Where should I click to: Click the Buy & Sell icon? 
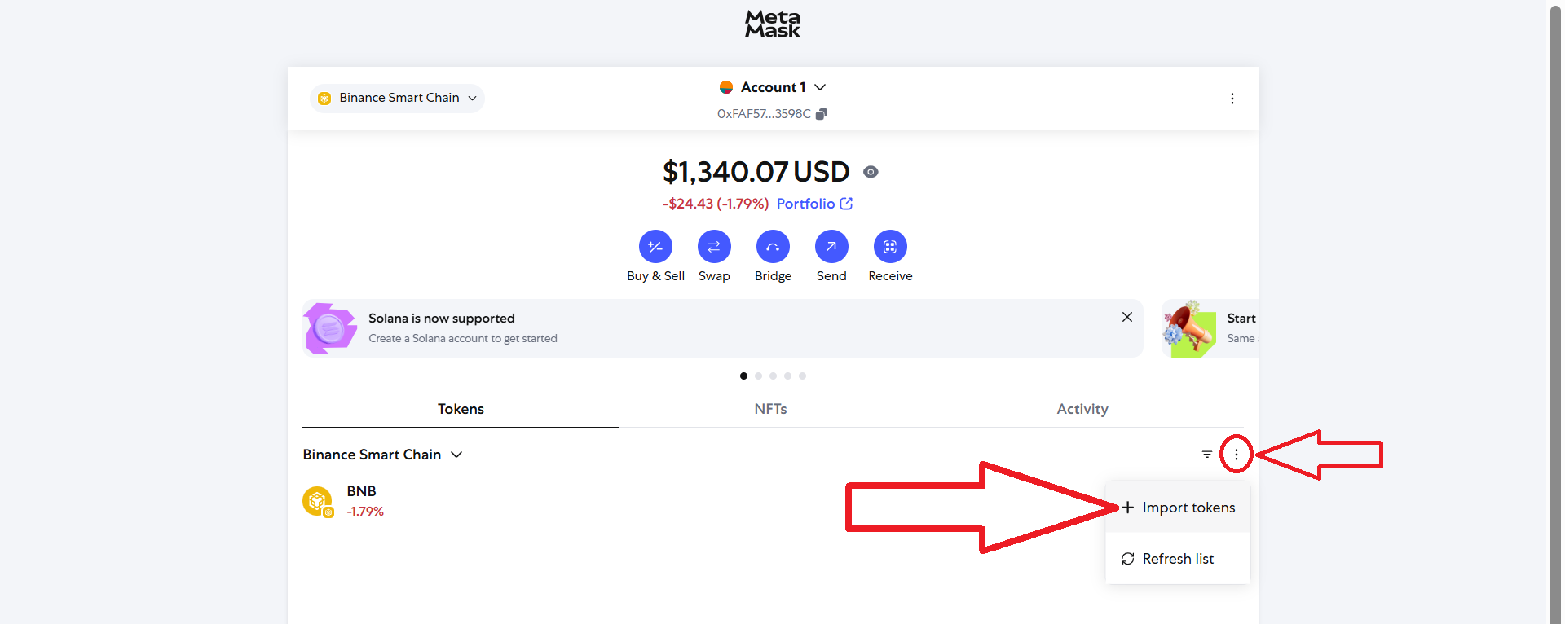click(655, 247)
